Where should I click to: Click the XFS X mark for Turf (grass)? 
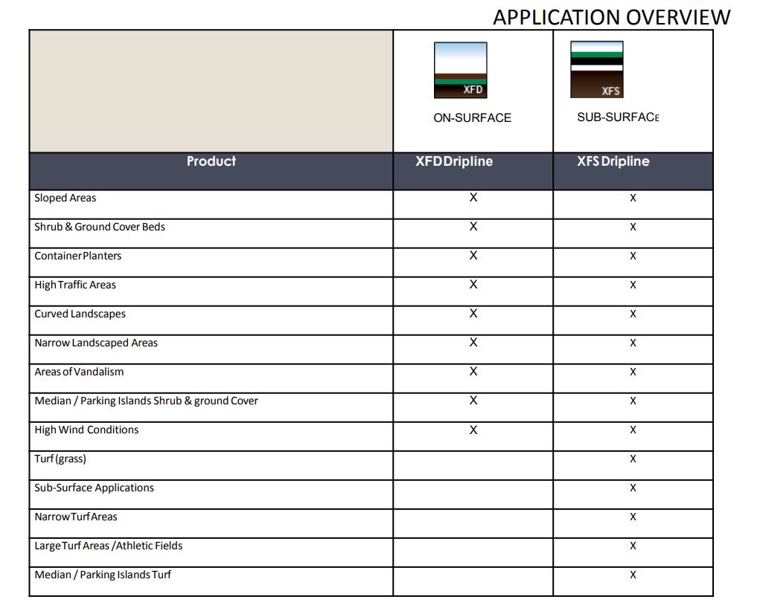(x=633, y=459)
